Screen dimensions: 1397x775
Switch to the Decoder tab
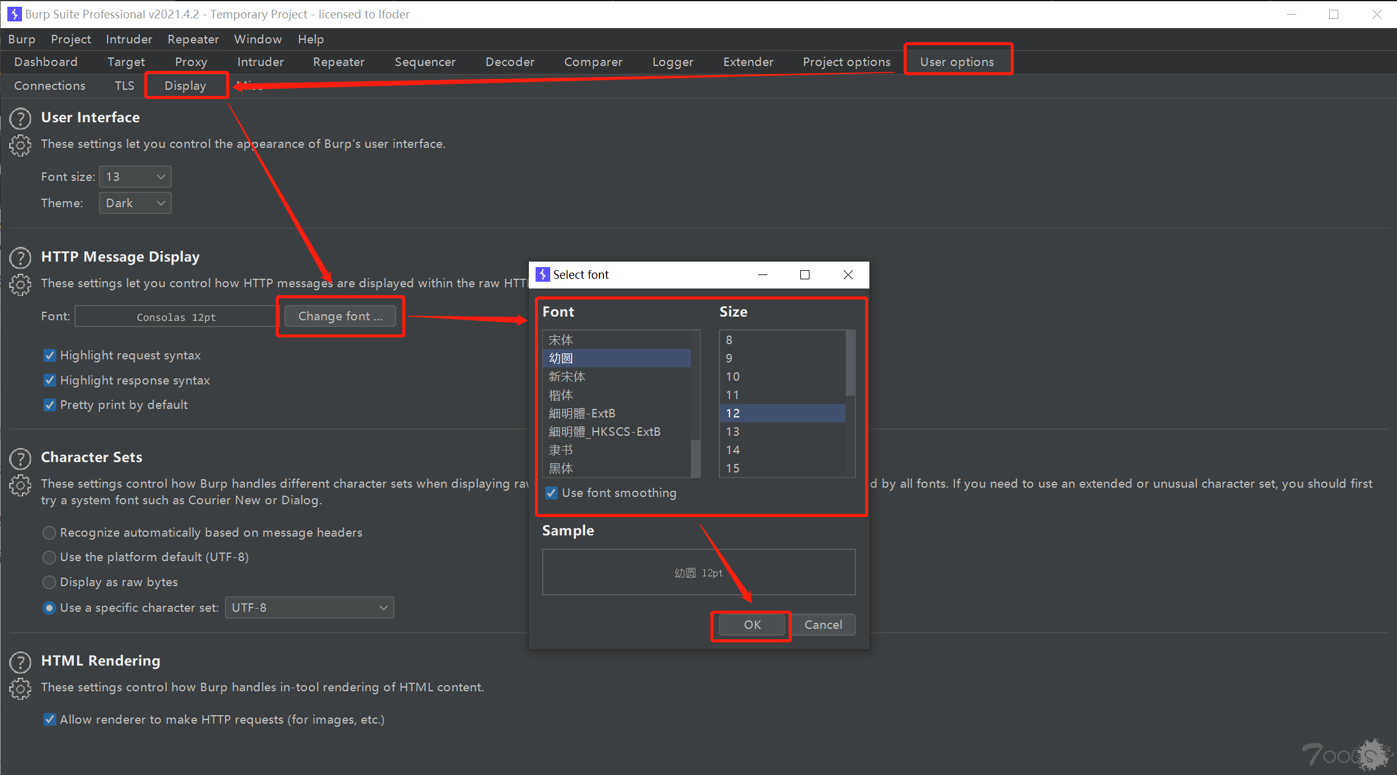click(510, 62)
